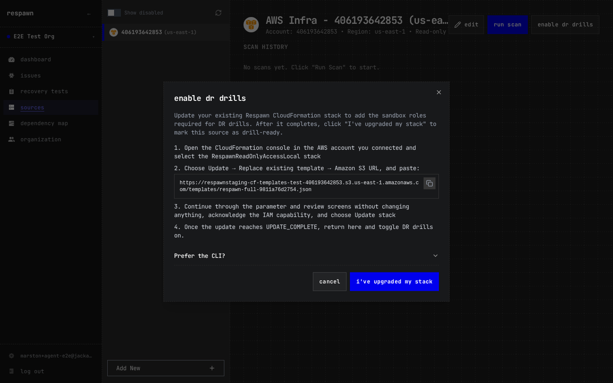This screenshot has height=383, width=613.
Task: Click the enable dr drills dialog title
Action: [210, 98]
